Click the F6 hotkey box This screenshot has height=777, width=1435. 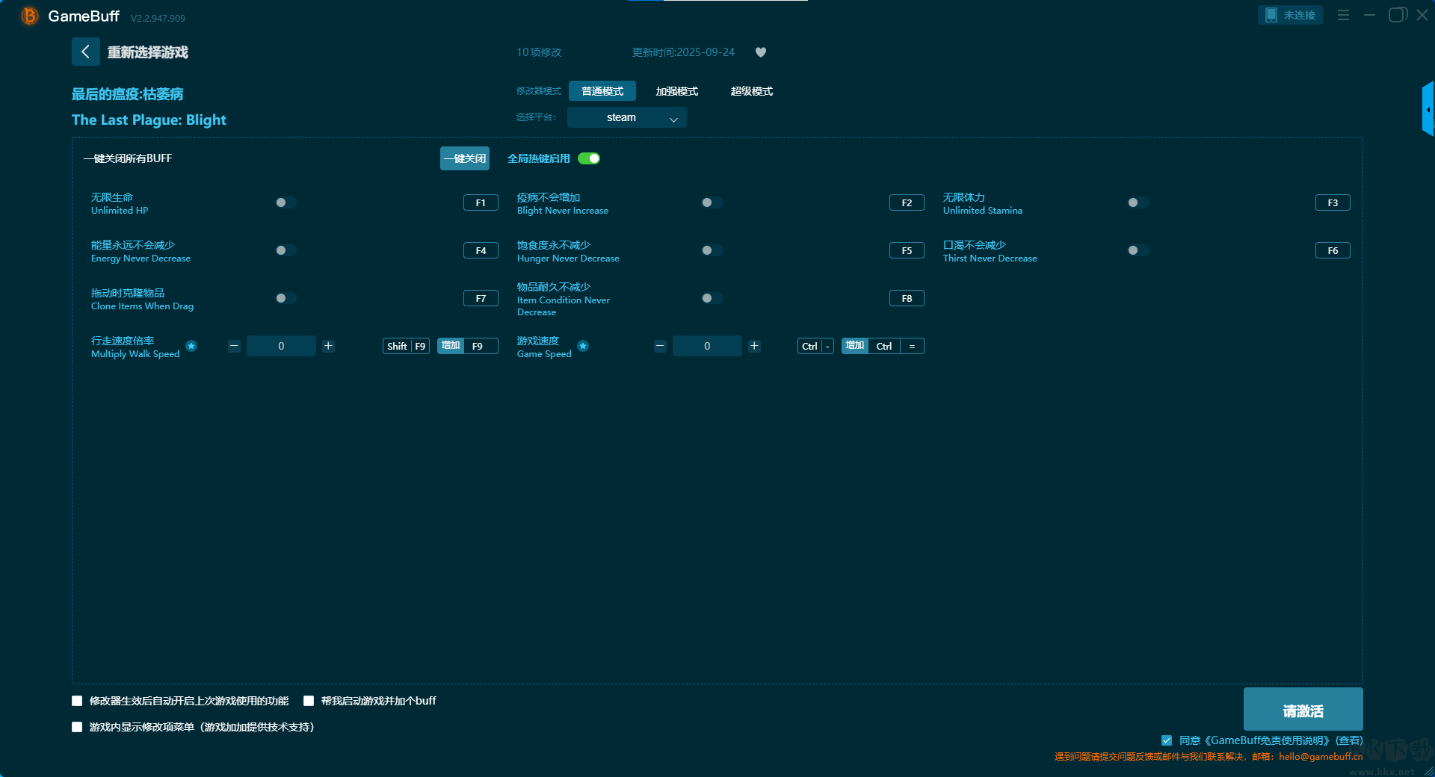(x=1333, y=250)
